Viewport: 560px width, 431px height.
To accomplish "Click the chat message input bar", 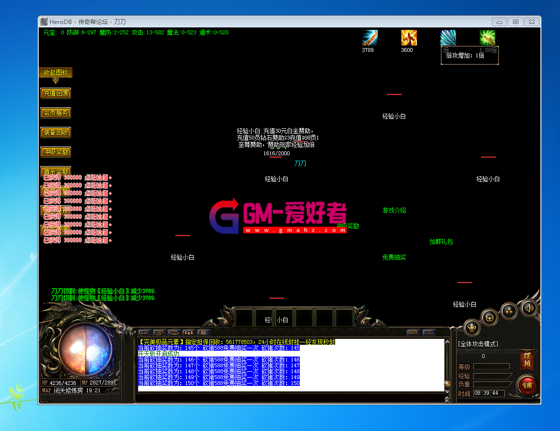I will click(x=291, y=397).
